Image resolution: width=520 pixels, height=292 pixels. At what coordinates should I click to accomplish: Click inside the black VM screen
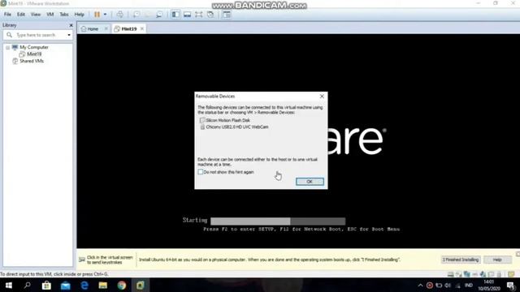[x=298, y=141]
